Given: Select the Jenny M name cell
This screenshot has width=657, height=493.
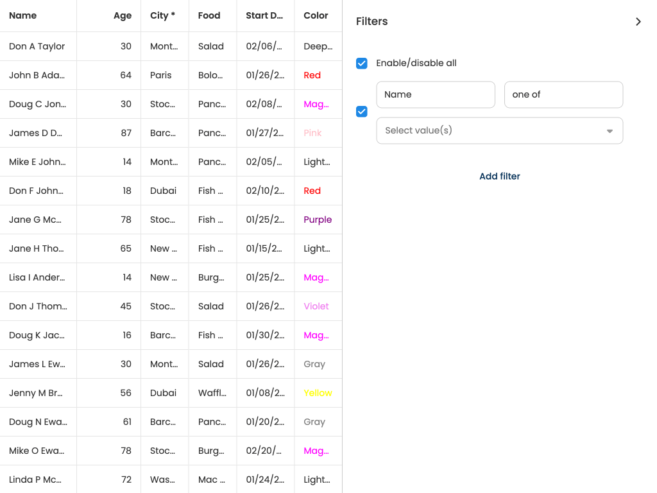Looking at the screenshot, I should coord(36,393).
